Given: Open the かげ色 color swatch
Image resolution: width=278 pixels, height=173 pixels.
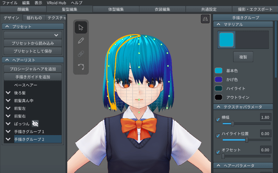Looking at the screenshot, I should 219,79.
